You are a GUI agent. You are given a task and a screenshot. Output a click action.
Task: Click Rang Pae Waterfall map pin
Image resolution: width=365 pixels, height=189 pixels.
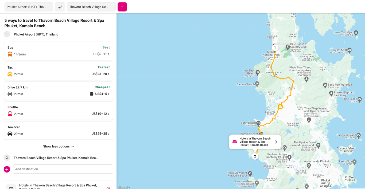325,85
